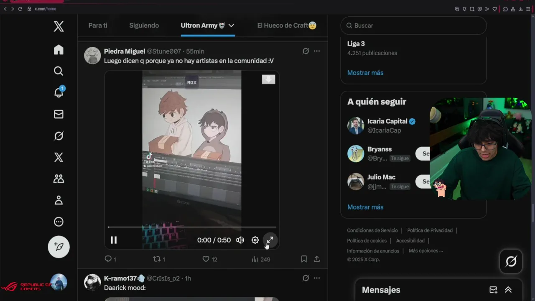Open the 55min timestamp link

195,51
